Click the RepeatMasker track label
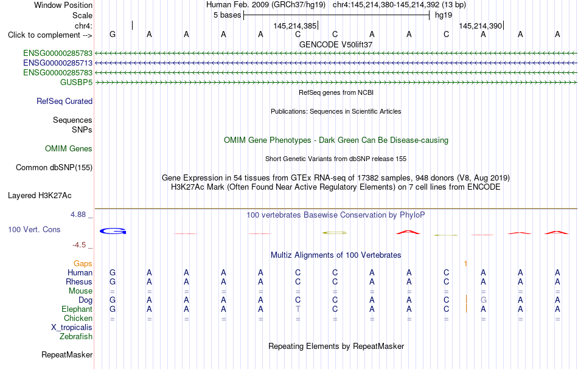This screenshot has width=578, height=369. pyautogui.click(x=67, y=354)
